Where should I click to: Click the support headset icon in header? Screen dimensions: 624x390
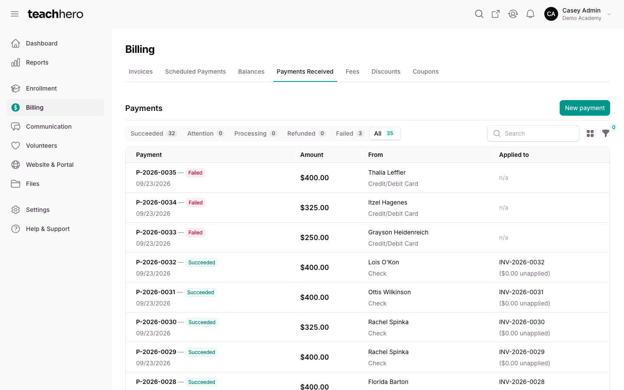513,14
